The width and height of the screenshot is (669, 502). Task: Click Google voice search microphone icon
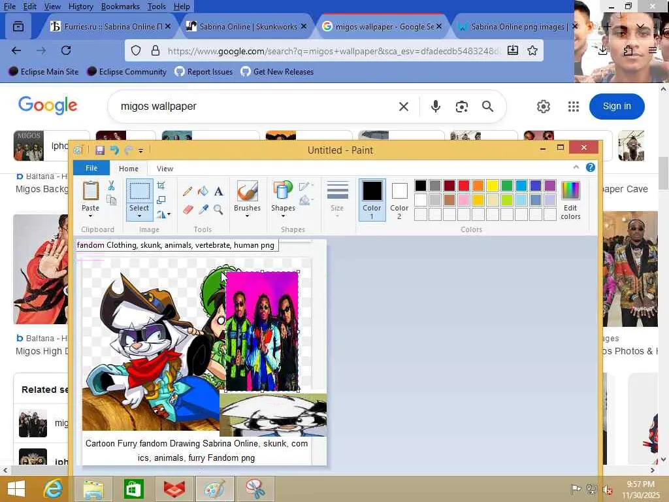point(436,107)
